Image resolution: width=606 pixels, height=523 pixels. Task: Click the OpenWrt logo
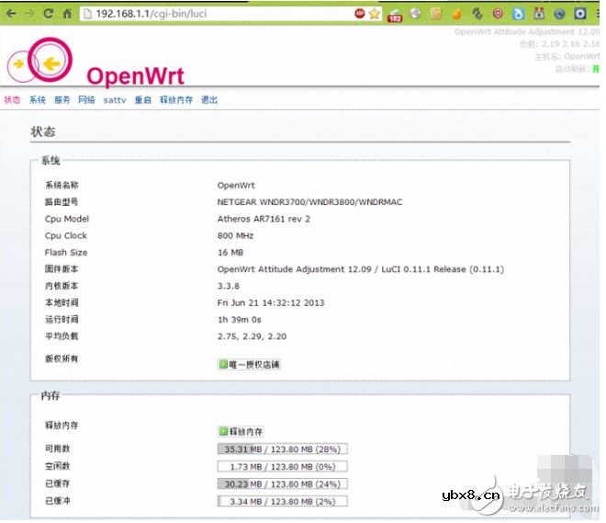[x=39, y=63]
